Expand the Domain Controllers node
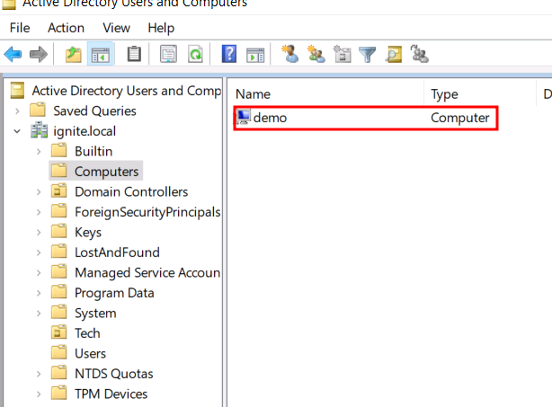 click(x=39, y=192)
